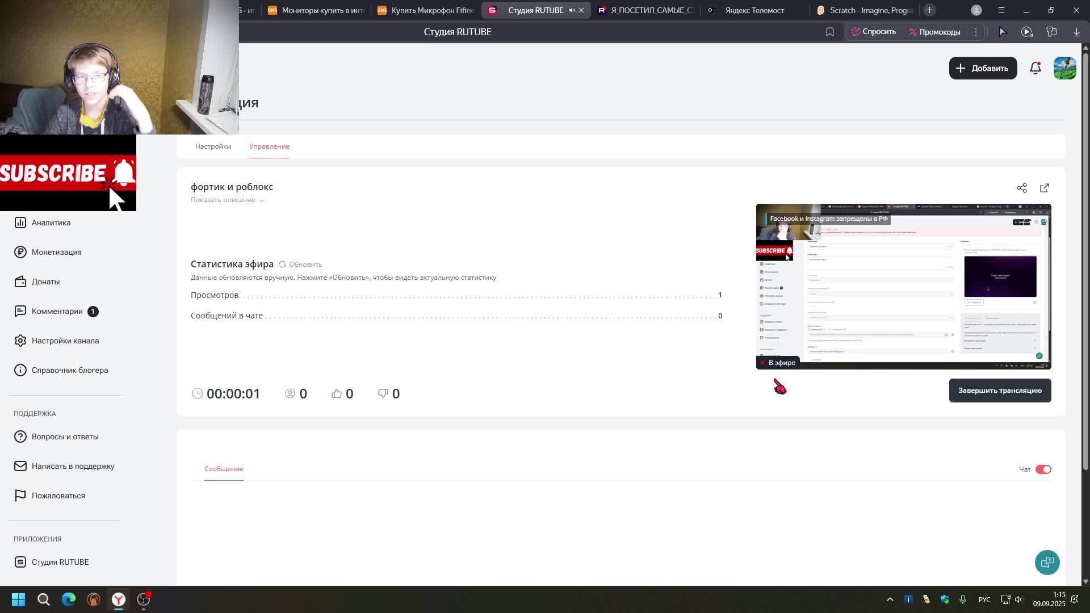Toggle the Чат switch off

pyautogui.click(x=1043, y=469)
